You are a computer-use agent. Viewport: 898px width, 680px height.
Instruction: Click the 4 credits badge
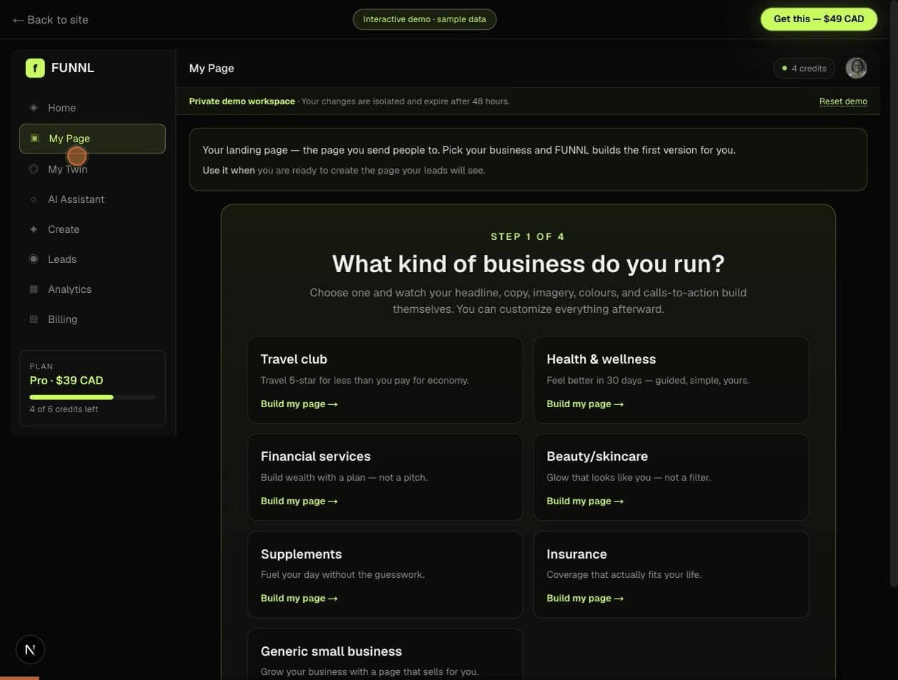point(804,69)
